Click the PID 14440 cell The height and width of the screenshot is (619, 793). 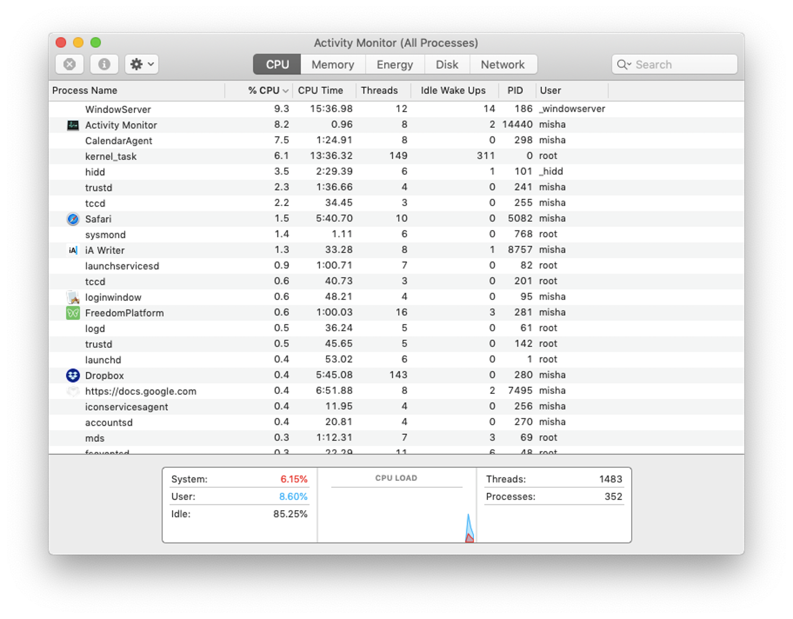pyautogui.click(x=517, y=124)
